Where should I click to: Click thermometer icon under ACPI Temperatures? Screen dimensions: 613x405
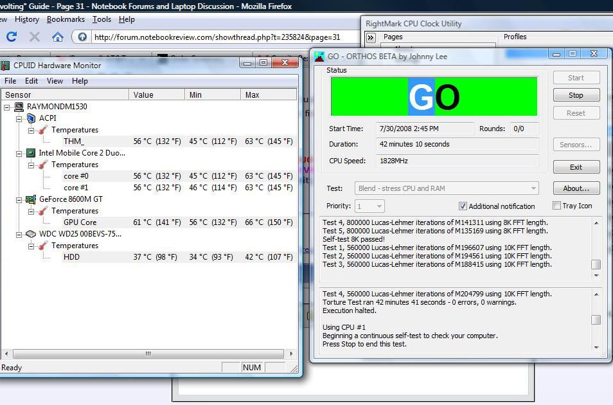pyautogui.click(x=43, y=130)
